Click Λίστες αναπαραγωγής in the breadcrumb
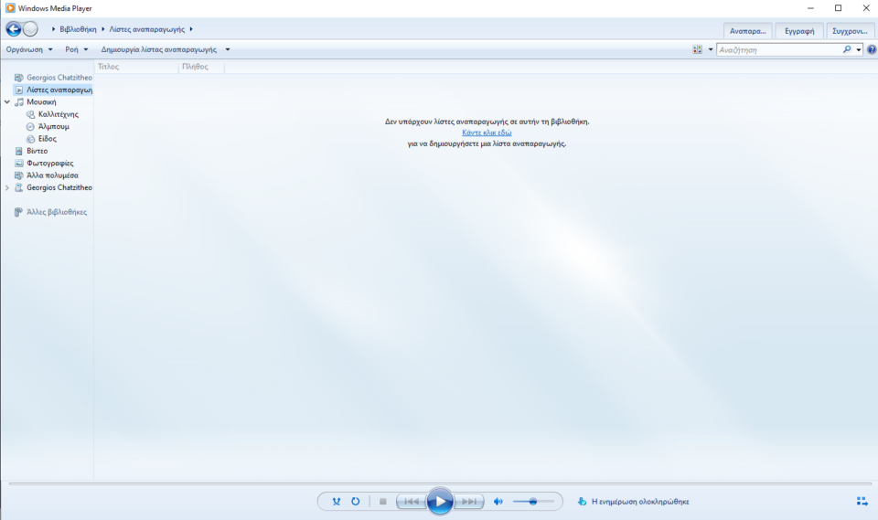 (146, 29)
